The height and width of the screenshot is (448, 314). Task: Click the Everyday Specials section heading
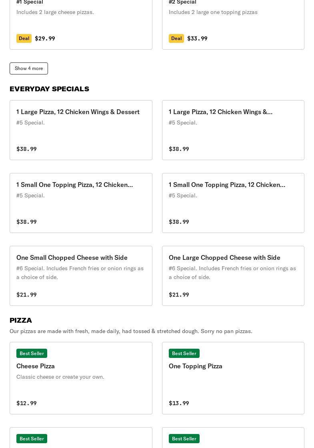pyautogui.click(x=49, y=89)
